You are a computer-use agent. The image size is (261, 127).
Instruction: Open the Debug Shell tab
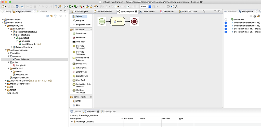coord(109,112)
